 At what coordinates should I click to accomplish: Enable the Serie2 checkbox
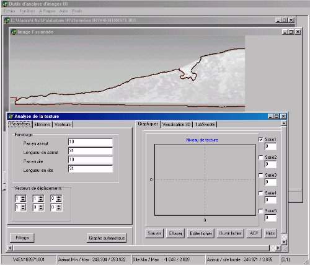tap(261, 158)
